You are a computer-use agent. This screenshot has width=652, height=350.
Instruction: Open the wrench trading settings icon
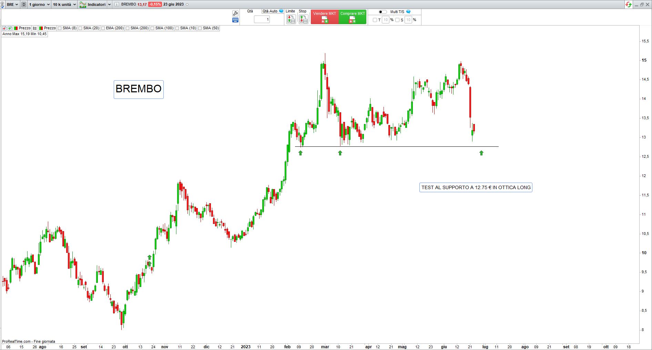click(x=235, y=13)
